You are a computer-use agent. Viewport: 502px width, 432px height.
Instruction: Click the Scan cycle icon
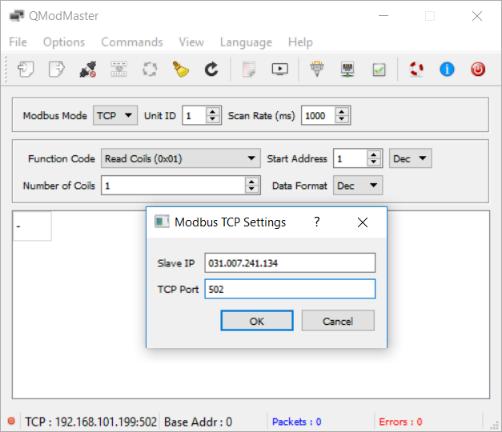150,69
